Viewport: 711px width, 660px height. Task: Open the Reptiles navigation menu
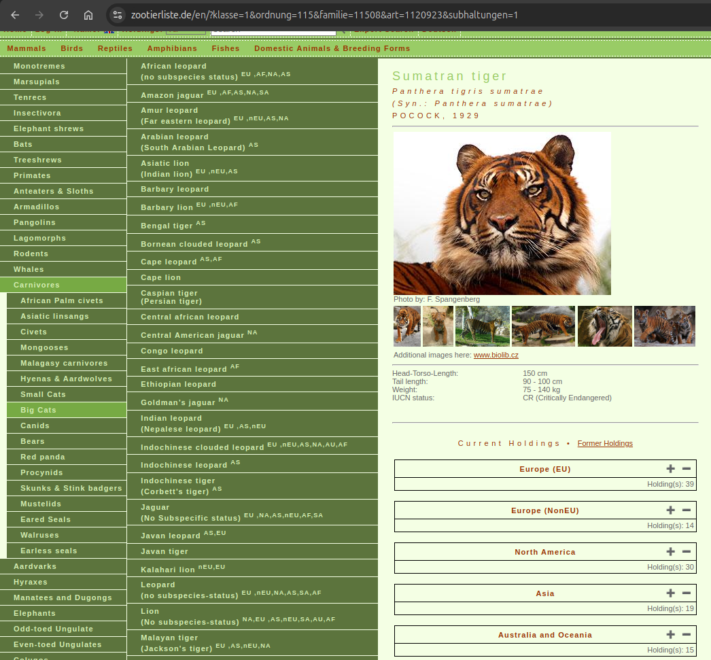115,48
